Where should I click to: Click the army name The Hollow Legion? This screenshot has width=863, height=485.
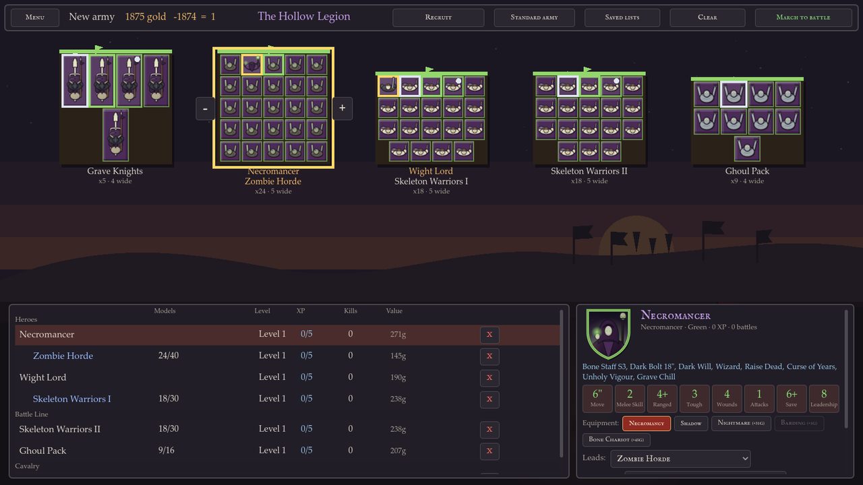[304, 17]
